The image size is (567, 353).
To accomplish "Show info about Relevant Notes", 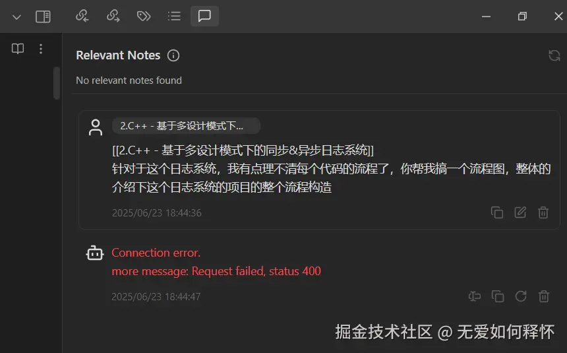I will click(x=173, y=55).
